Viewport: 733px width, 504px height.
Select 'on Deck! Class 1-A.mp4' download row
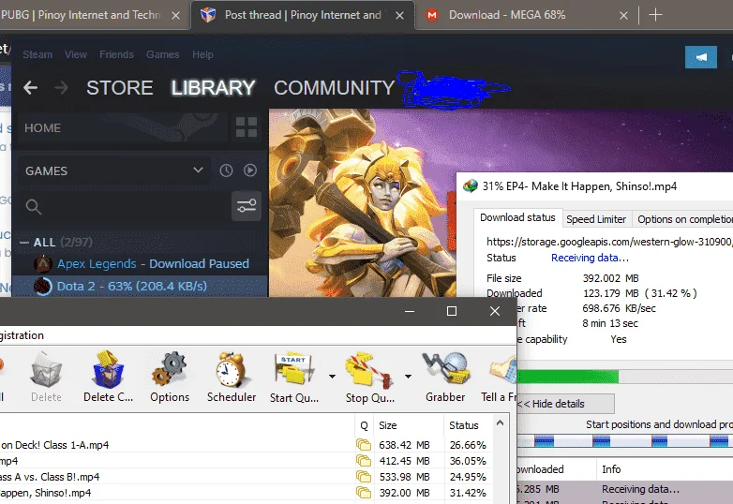coord(246,445)
